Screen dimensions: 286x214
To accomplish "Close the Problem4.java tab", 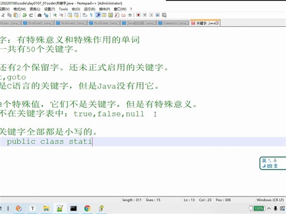I will click(x=118, y=23).
